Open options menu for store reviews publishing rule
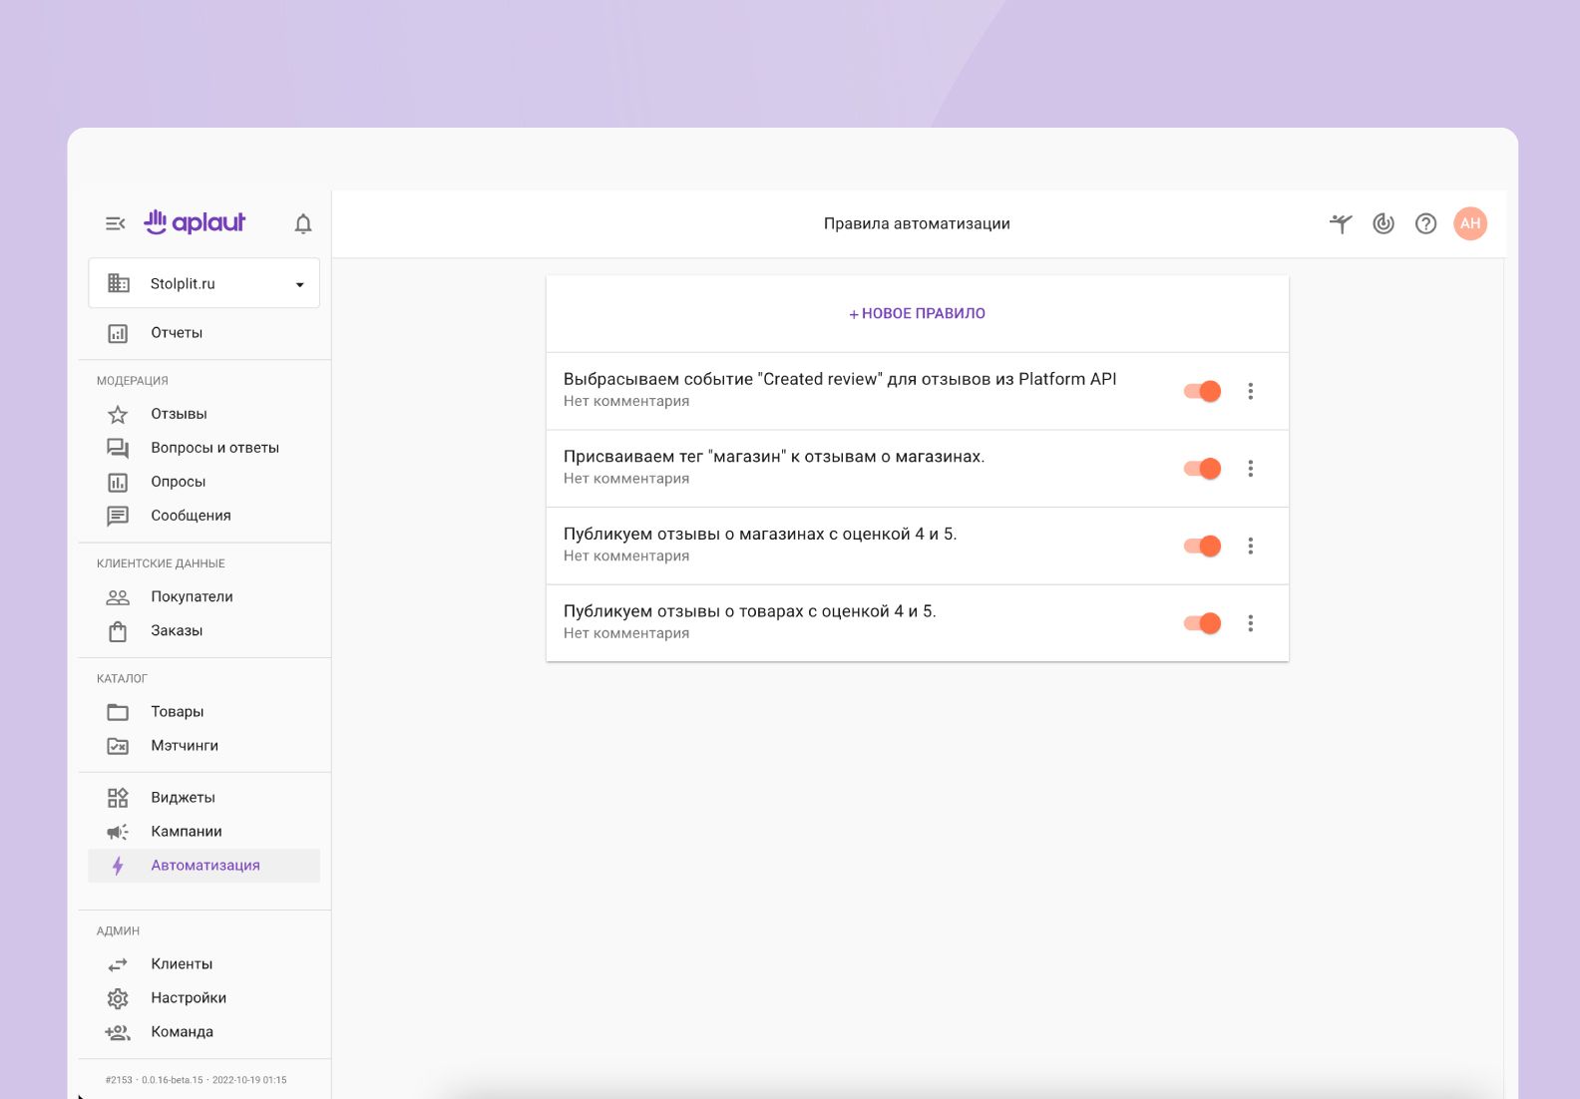Viewport: 1580px width, 1099px height. 1250,546
